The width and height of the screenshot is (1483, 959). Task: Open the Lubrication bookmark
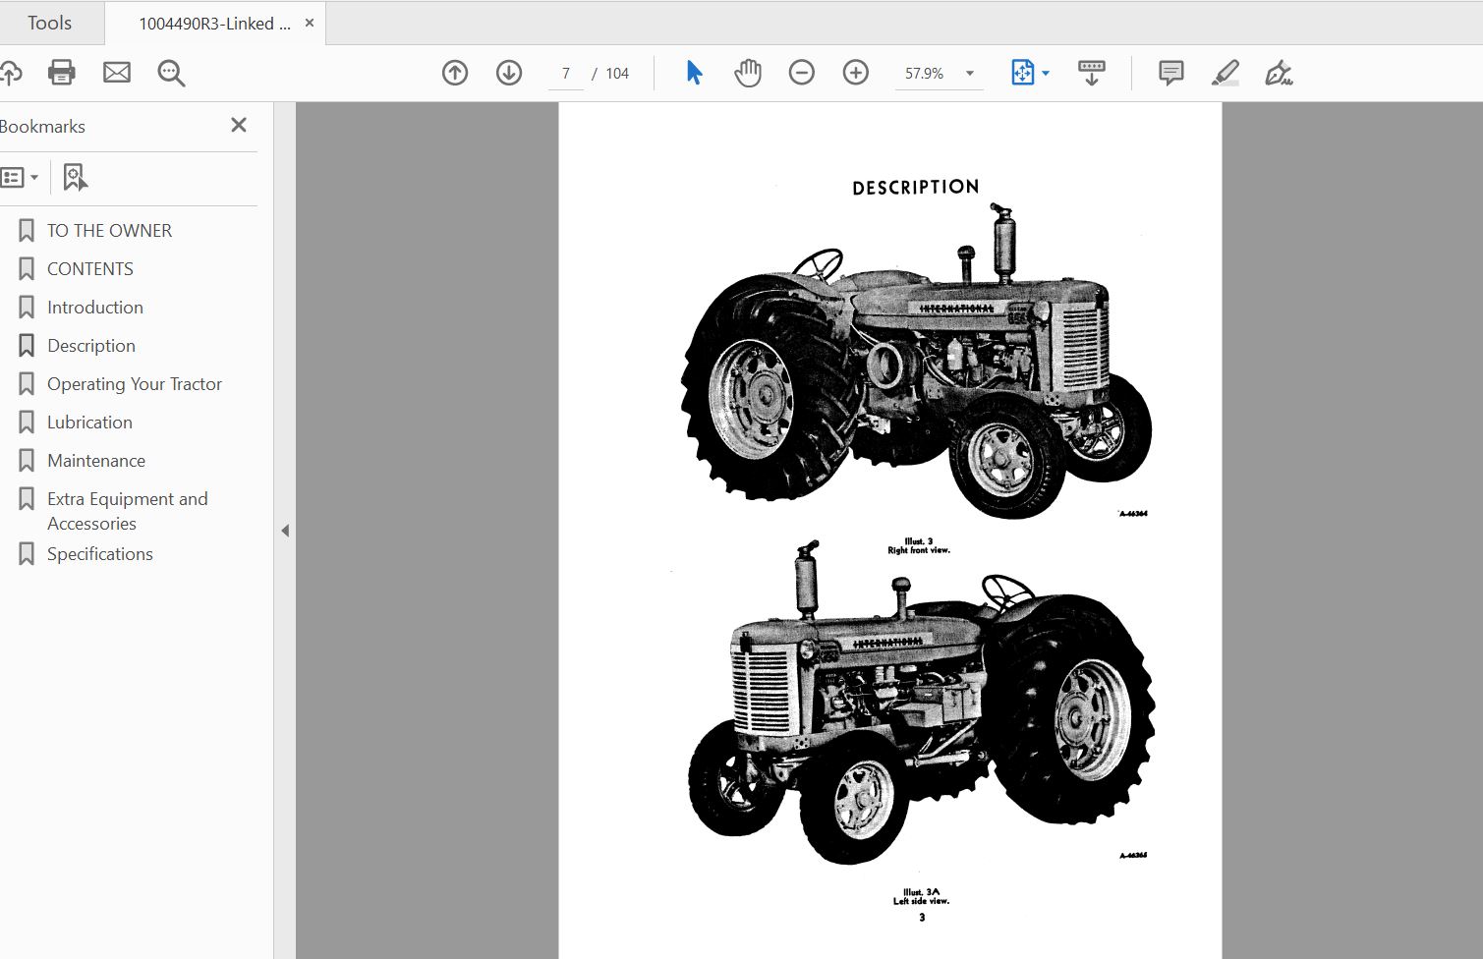pos(89,423)
